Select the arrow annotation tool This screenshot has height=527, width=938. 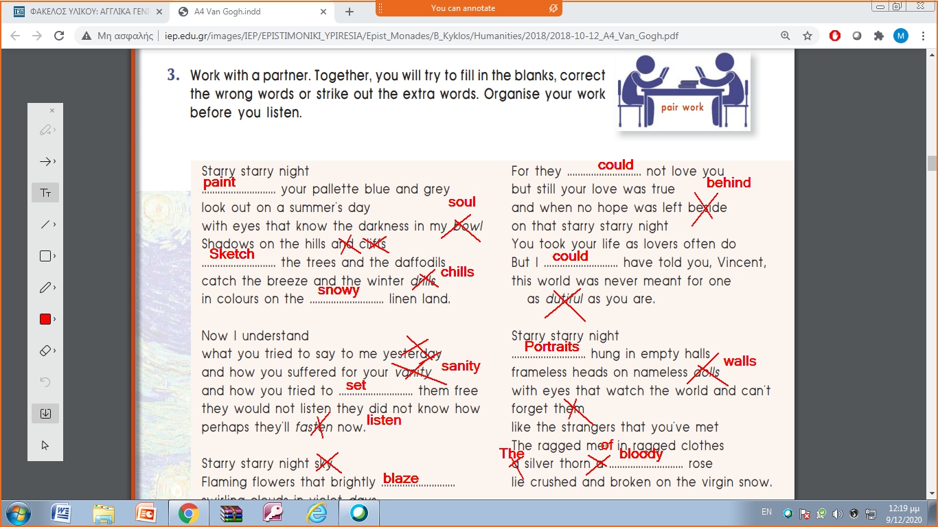(x=45, y=162)
